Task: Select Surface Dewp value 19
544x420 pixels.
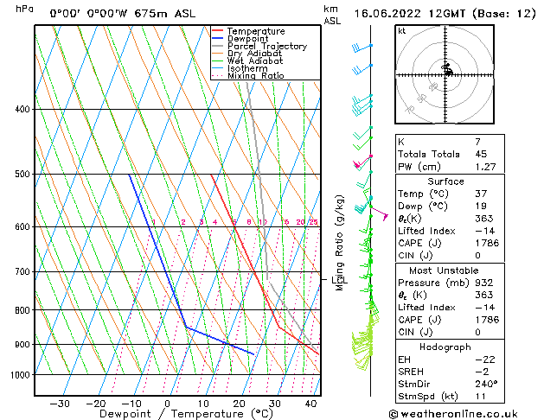Action: click(x=481, y=206)
